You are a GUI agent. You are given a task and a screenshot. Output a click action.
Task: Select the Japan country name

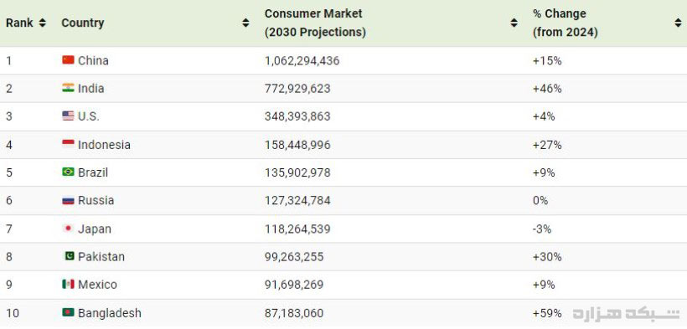(x=94, y=229)
